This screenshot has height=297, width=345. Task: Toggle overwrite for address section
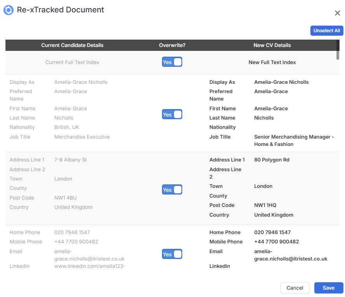coord(172,190)
